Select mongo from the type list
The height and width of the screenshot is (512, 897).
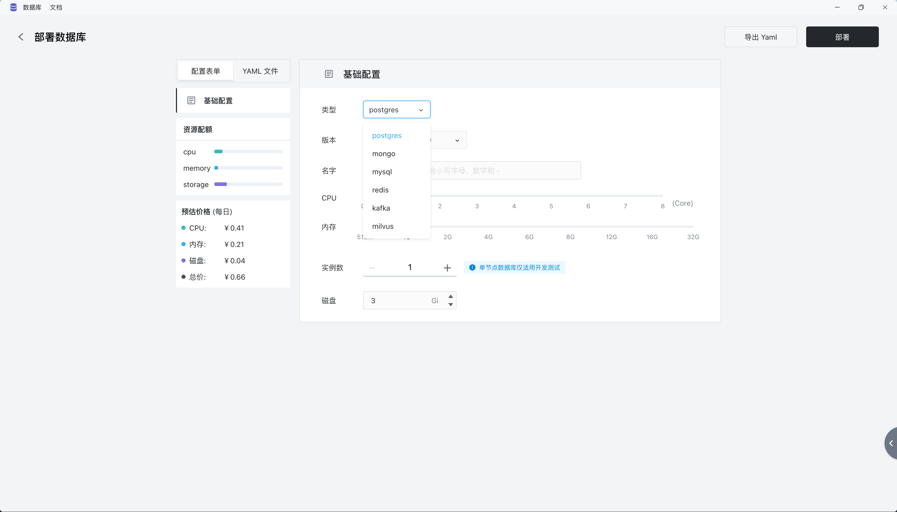tap(384, 154)
